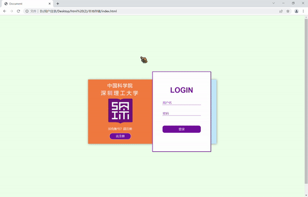Viewport: 308px width, 197px height.
Task: Select the Document browser tab
Action: pos(28,4)
